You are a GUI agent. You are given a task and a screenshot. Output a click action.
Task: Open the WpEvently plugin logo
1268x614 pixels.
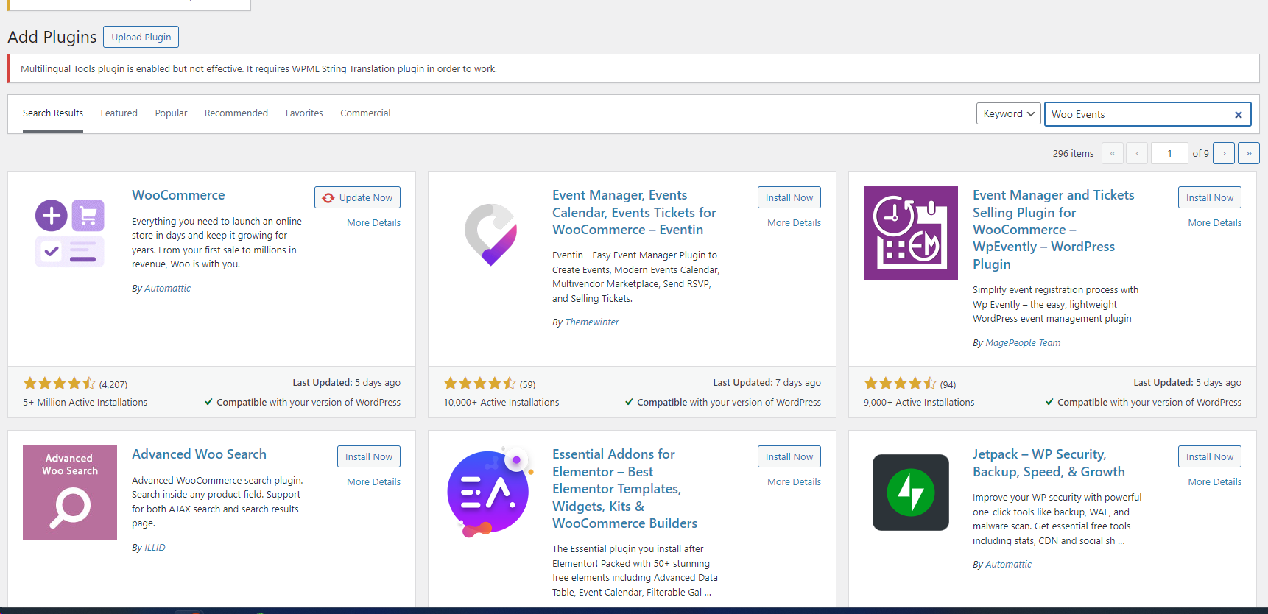(x=911, y=233)
